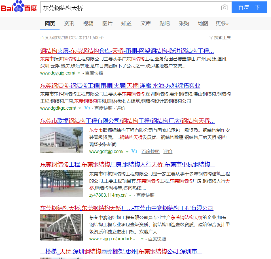The width and height of the screenshot is (271, 259).
Task: Expand dropdown arrow beside www.gdlfgjg.com
Action: (127, 152)
